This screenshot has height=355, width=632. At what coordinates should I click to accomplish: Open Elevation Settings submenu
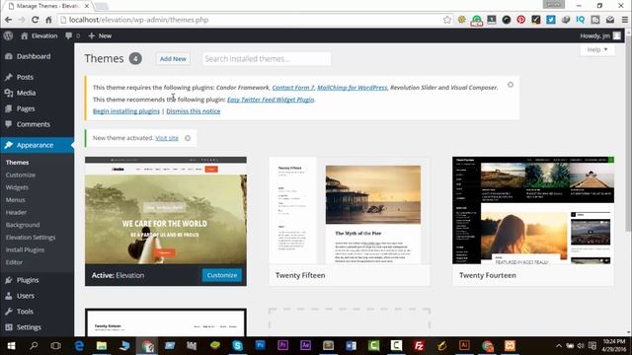coord(31,237)
